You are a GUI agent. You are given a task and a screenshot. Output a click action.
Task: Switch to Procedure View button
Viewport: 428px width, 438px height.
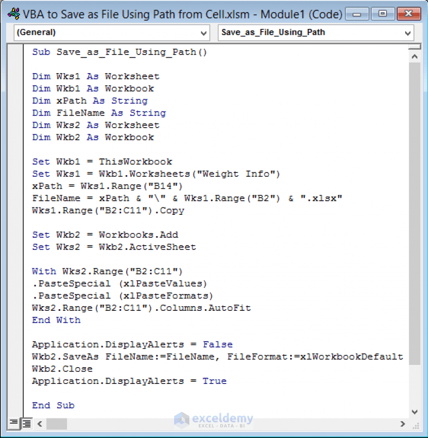click(13, 423)
